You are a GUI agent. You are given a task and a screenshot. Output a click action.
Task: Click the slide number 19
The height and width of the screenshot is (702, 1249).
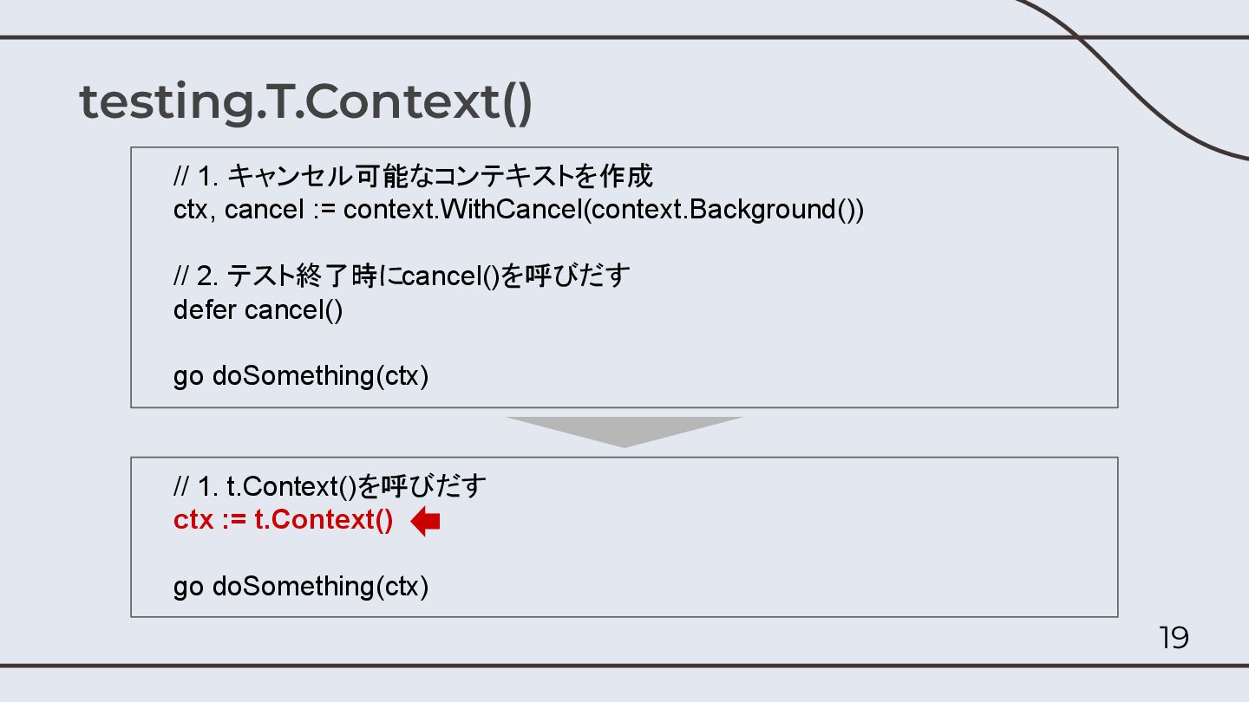coord(1174,639)
